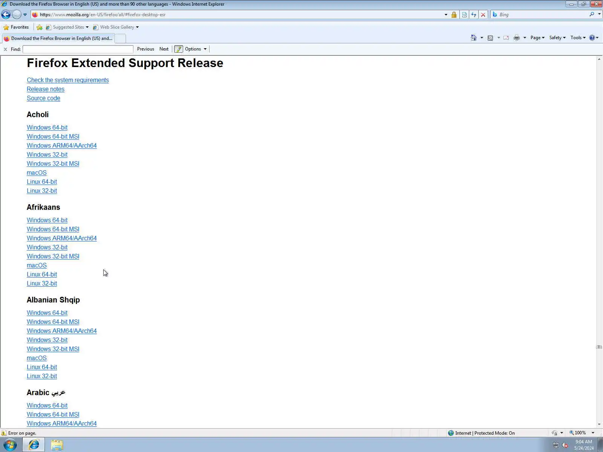Image resolution: width=603 pixels, height=452 pixels.
Task: Open search provider dropdown arrow
Action: (x=599, y=14)
